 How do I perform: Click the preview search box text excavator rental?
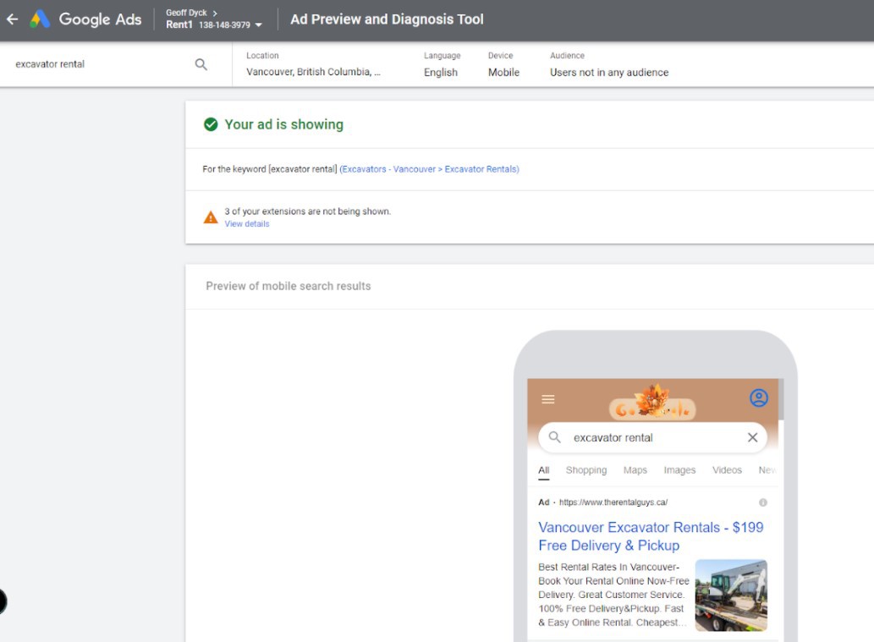point(613,438)
